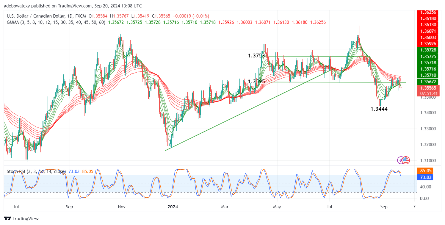Click the green 1.35672 price axis label
Viewport: 445px width, 225px height.
(x=428, y=82)
